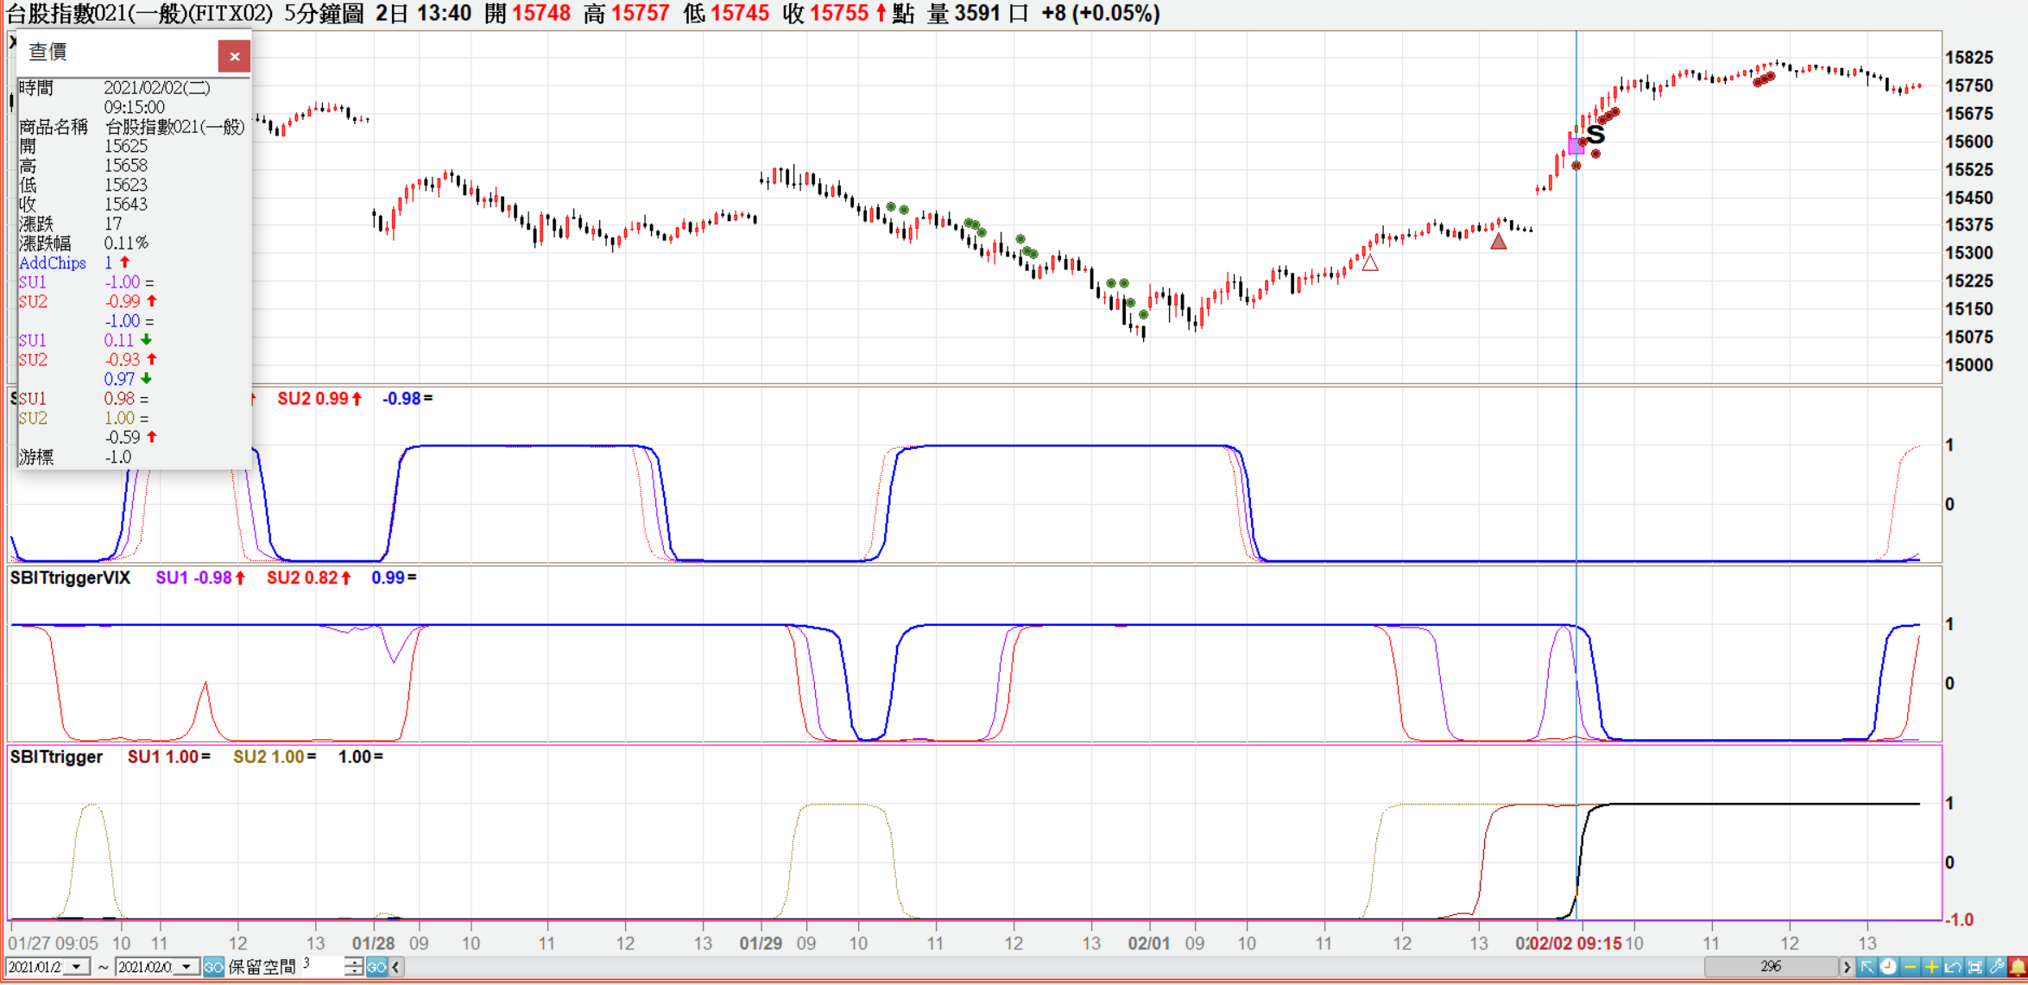Click the clock time icon

click(1888, 967)
